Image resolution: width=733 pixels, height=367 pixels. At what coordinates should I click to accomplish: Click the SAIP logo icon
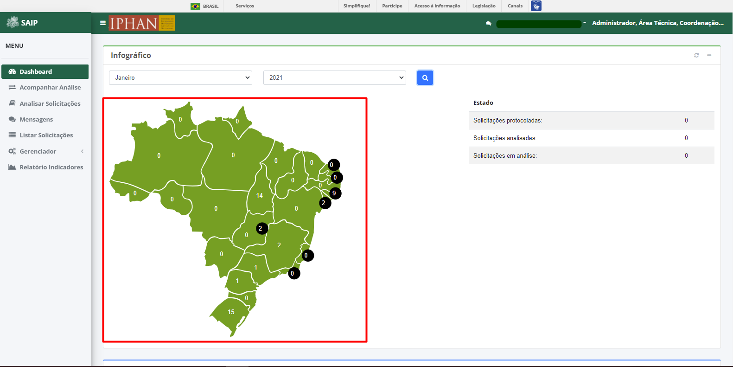13,22
